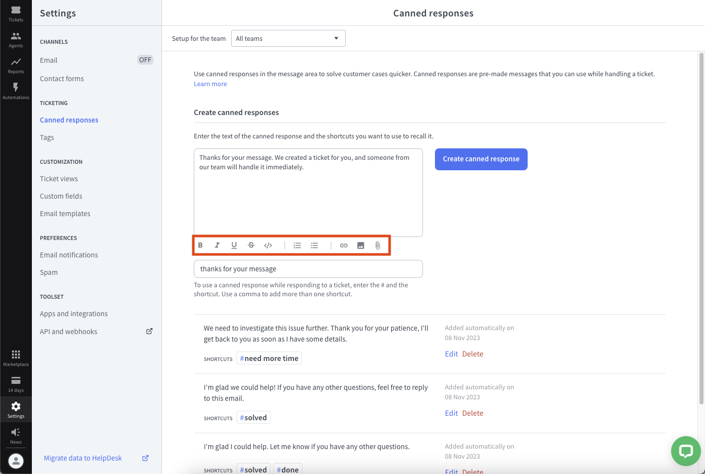
Task: Insert a bulleted list
Action: (314, 245)
